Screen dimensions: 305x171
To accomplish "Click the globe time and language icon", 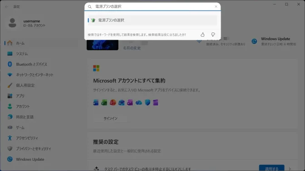I will coord(10,117).
